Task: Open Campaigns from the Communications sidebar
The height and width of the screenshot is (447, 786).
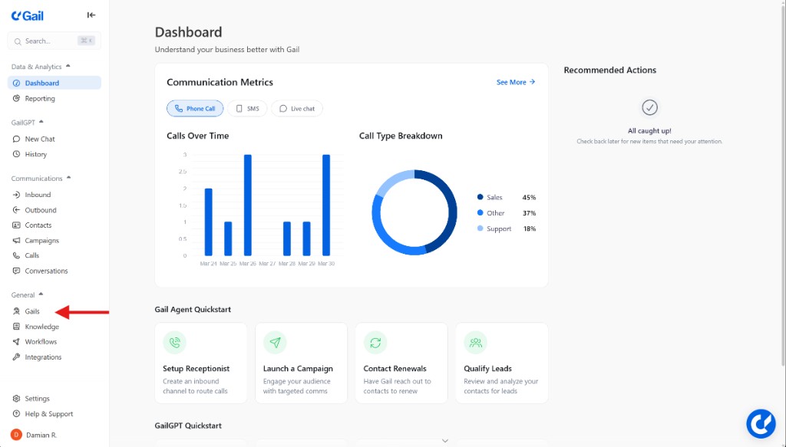Action: pyautogui.click(x=40, y=240)
